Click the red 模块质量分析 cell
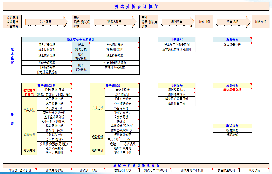This screenshot has height=174, width=272. click(x=232, y=90)
